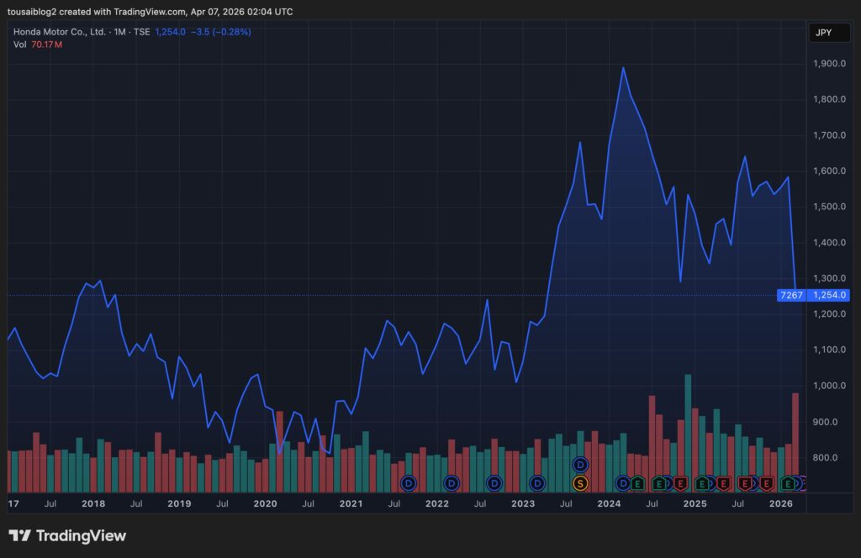The width and height of the screenshot is (861, 558).
Task: Click the Honda Motor Co., Ltd. symbol title
Action: click(x=59, y=32)
